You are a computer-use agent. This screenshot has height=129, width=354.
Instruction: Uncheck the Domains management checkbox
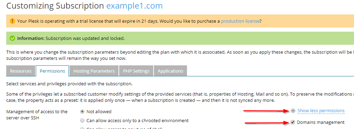click(x=293, y=122)
